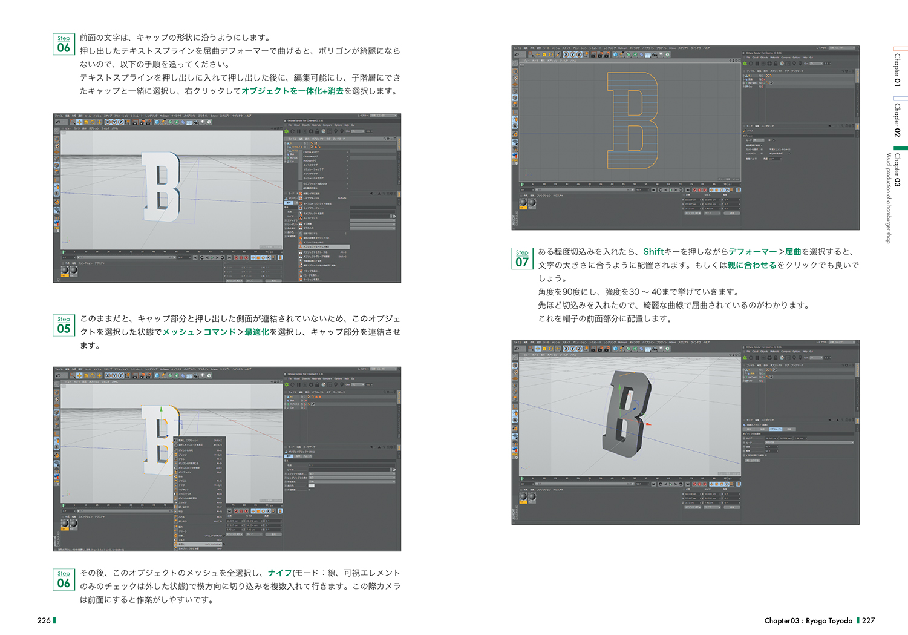Click undo arrow icon in bent-B screenshot toolbar
The height and width of the screenshot is (635, 908).
516,349
